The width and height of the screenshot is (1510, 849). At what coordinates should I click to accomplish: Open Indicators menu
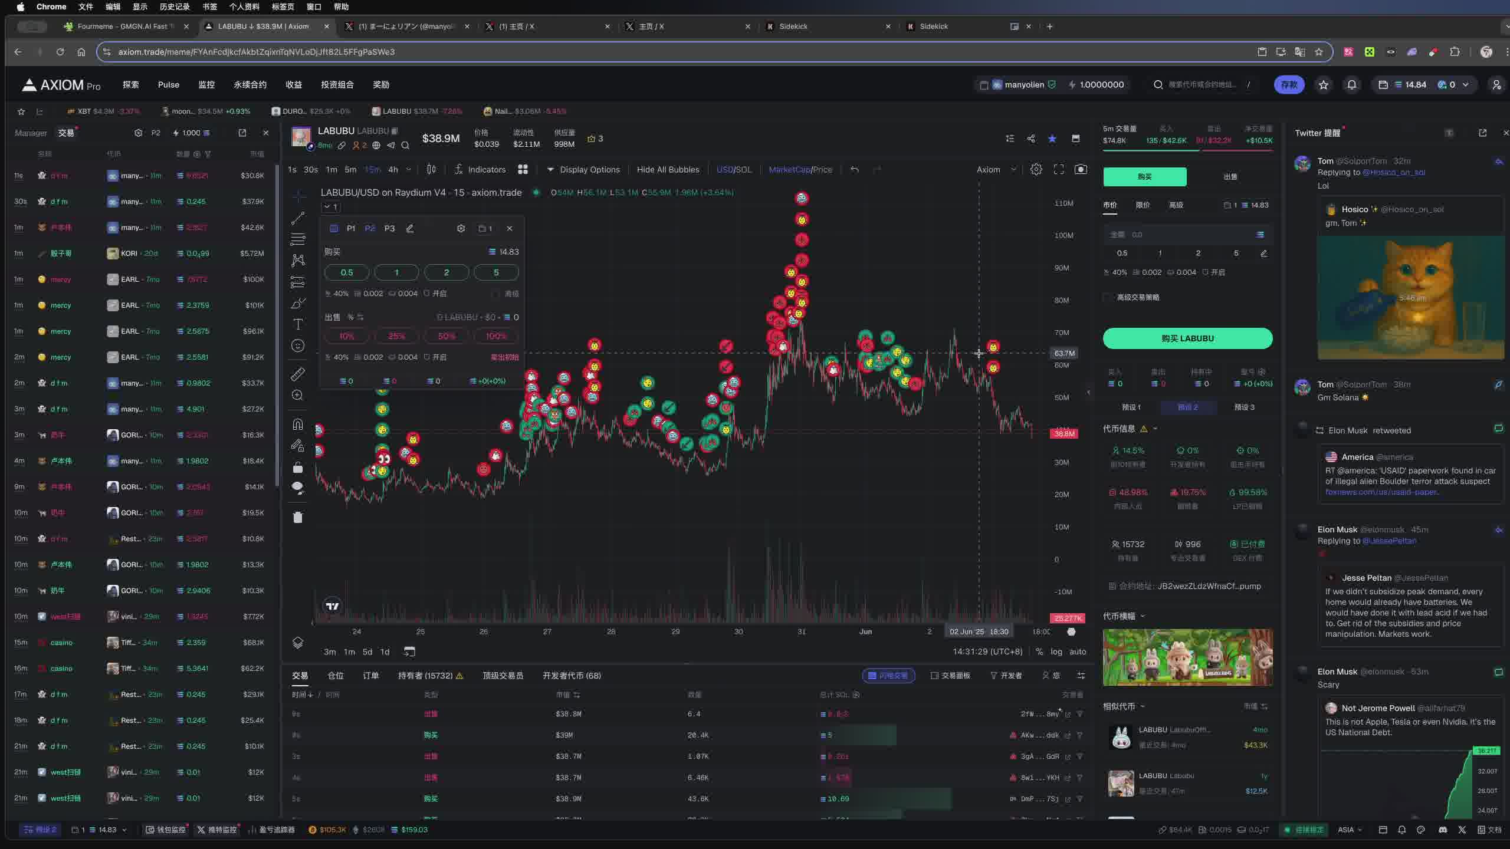(480, 169)
